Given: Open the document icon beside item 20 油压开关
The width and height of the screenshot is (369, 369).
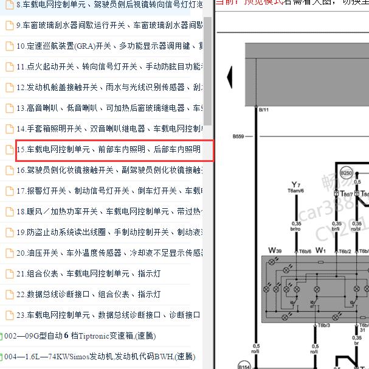Looking at the screenshot, I should [x=9, y=253].
